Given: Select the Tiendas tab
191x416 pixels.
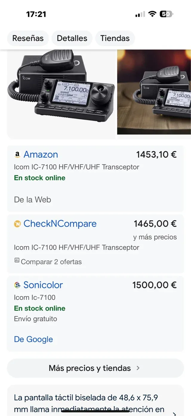Looking at the screenshot, I should coord(115,38).
